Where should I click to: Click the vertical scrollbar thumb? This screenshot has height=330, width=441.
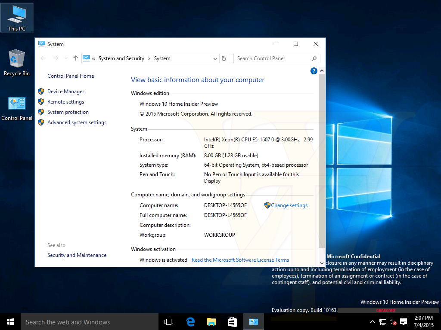(x=322, y=161)
